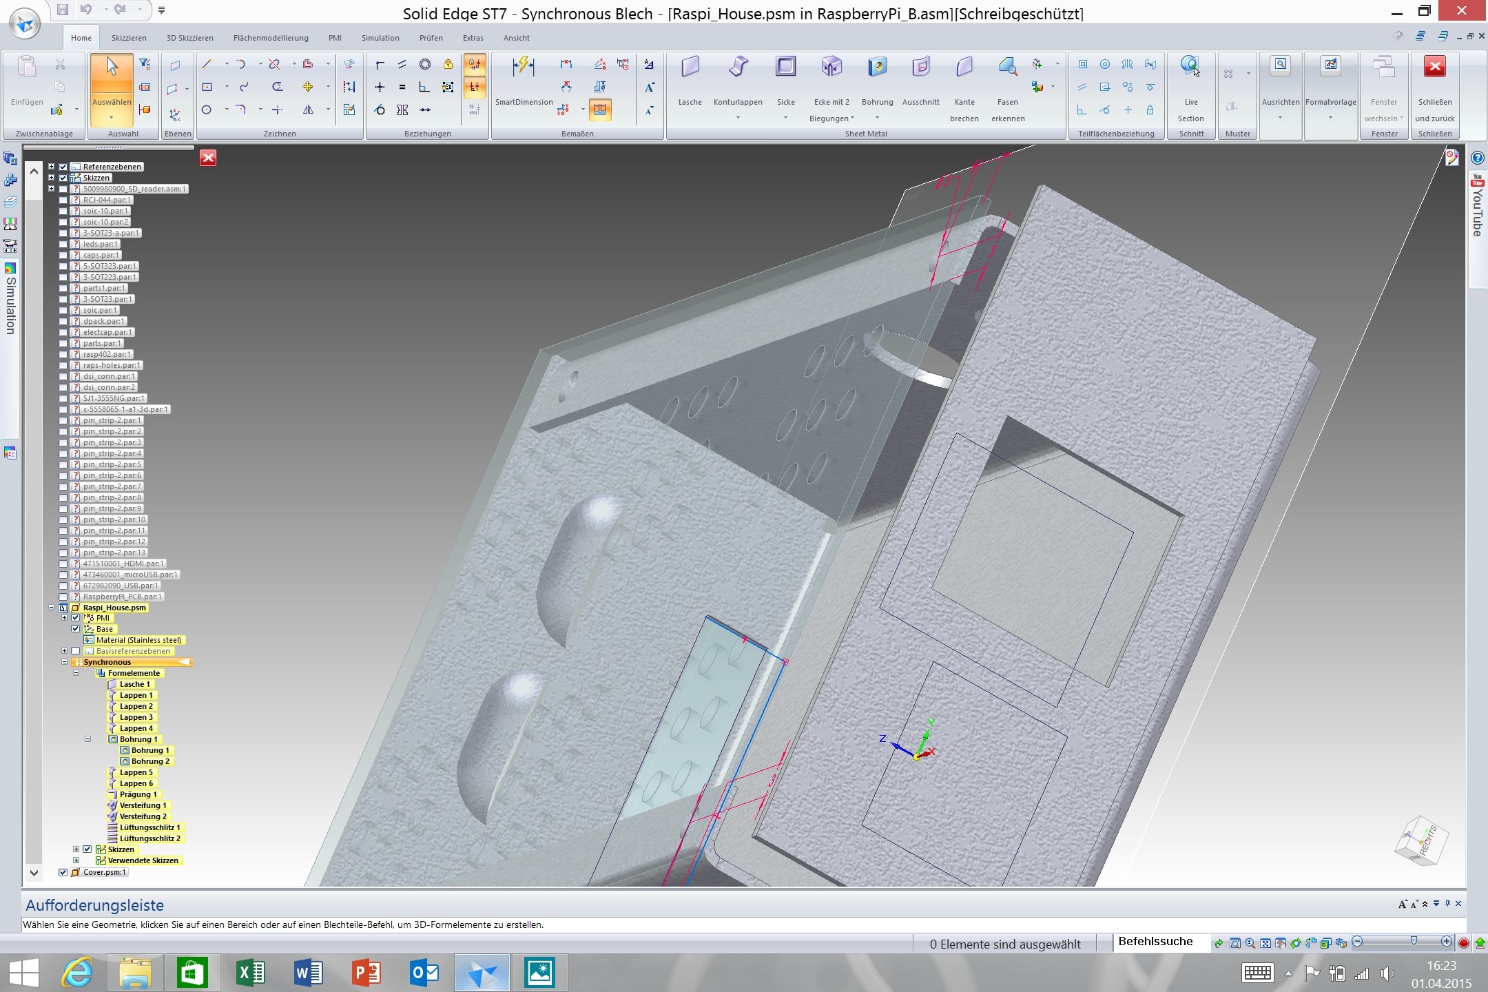
Task: Choose the Sicke tool
Action: click(x=785, y=81)
